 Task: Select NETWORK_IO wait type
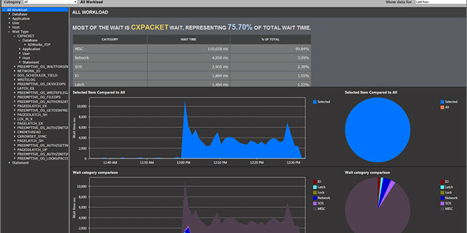29,71
